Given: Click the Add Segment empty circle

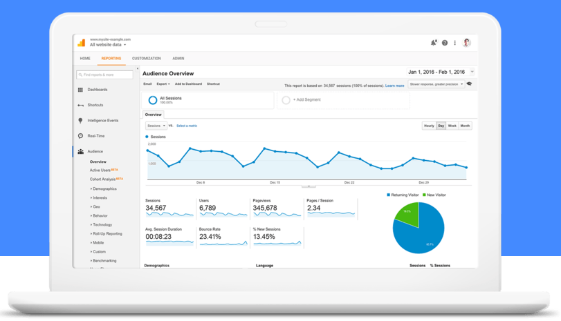Looking at the screenshot, I should [x=286, y=100].
